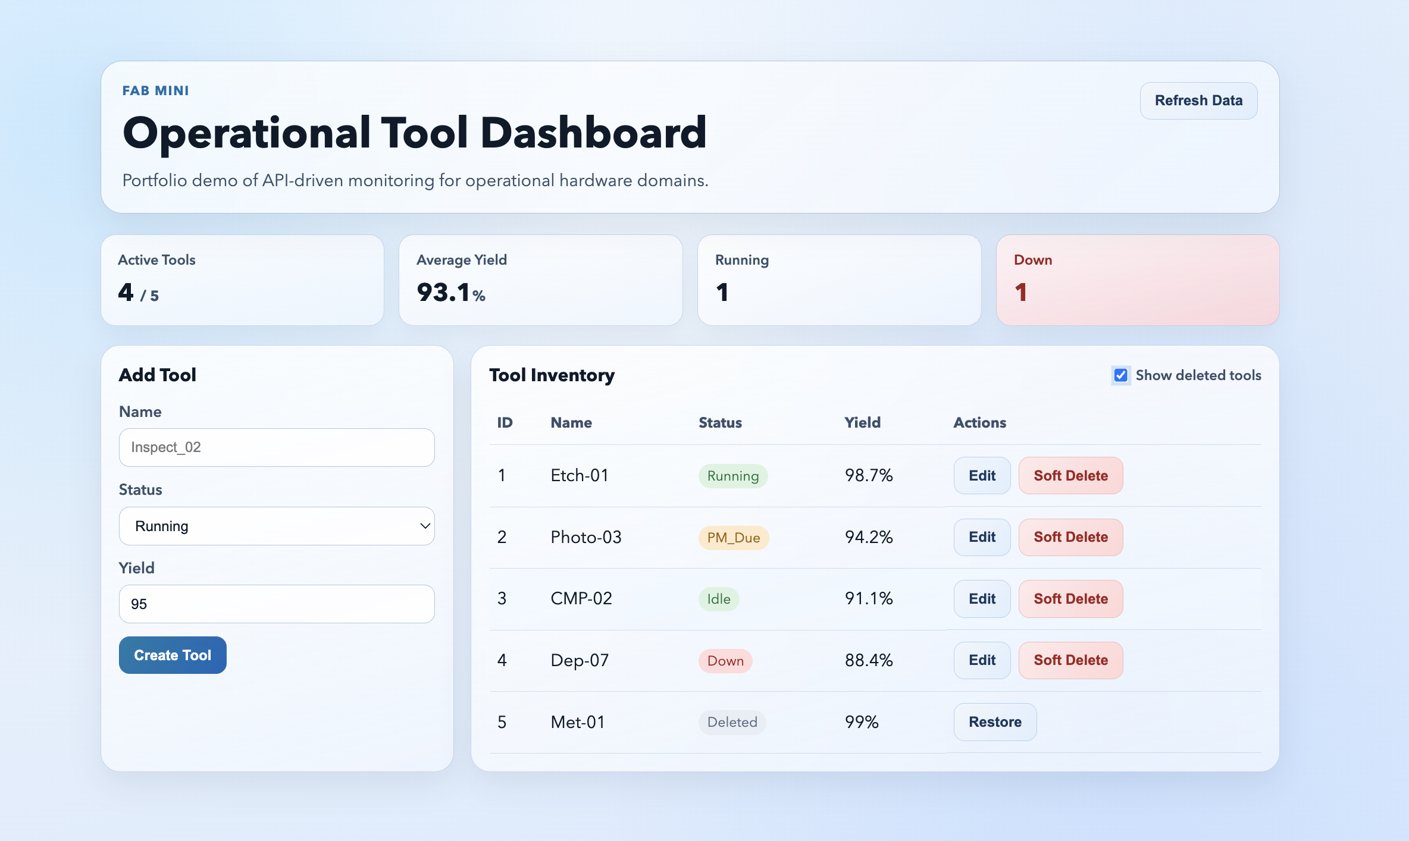The height and width of the screenshot is (841, 1409).
Task: Restore the deleted Met-01 tool
Action: click(994, 722)
